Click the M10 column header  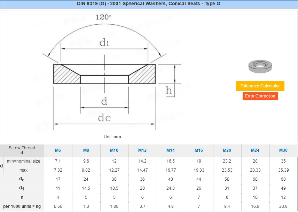click(114, 150)
